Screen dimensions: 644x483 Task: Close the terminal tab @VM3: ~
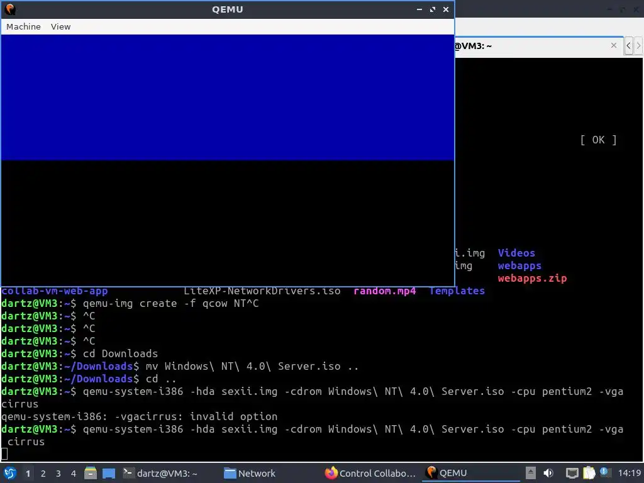point(614,45)
